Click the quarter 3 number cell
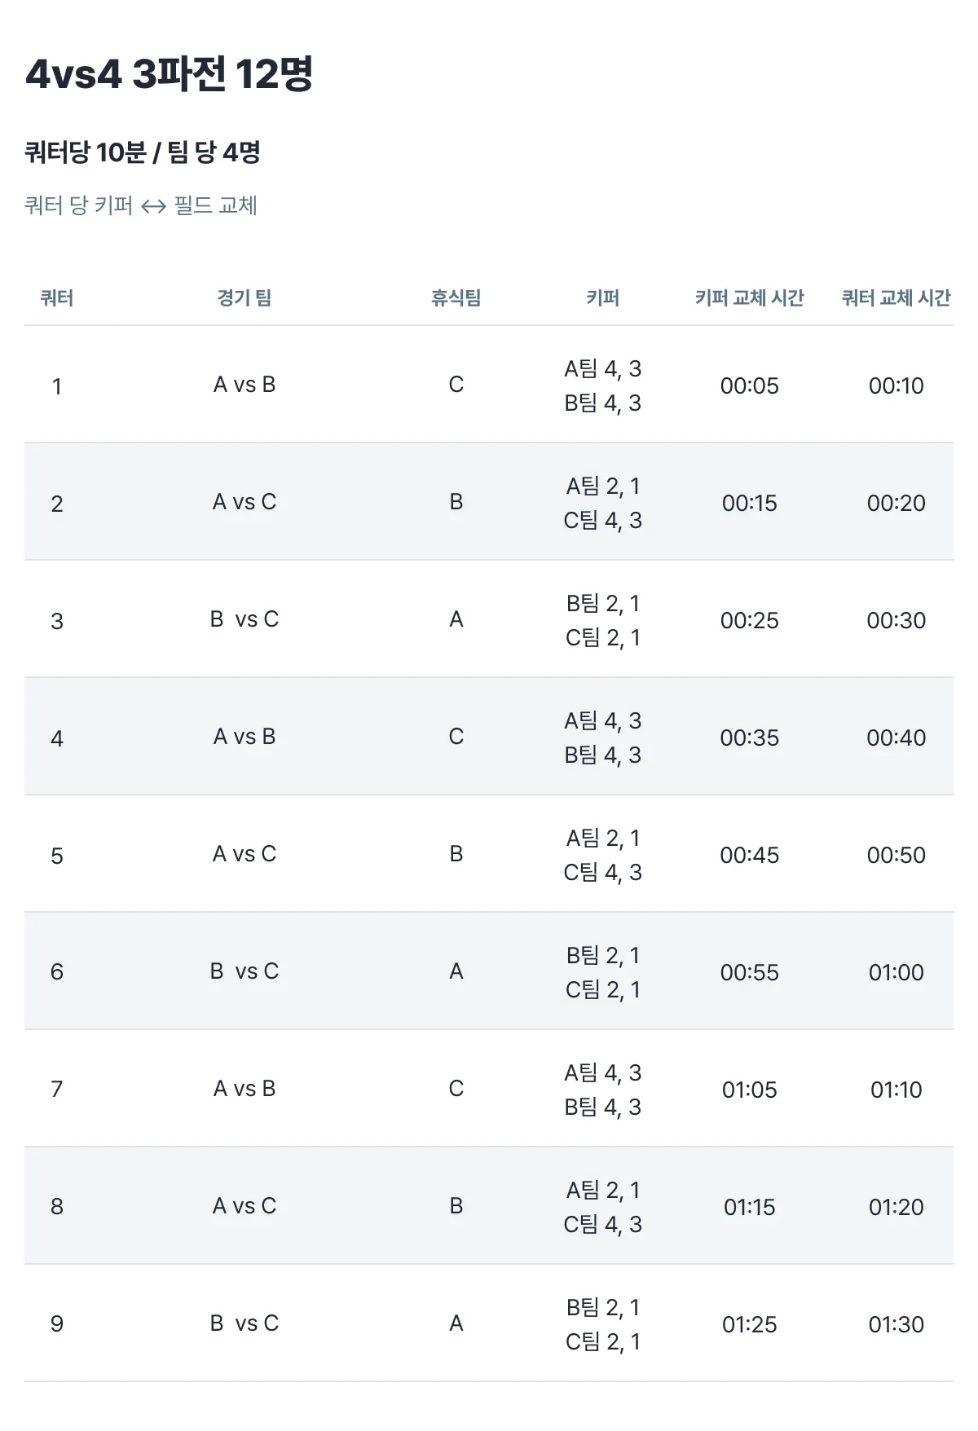This screenshot has width=978, height=1431. click(57, 621)
